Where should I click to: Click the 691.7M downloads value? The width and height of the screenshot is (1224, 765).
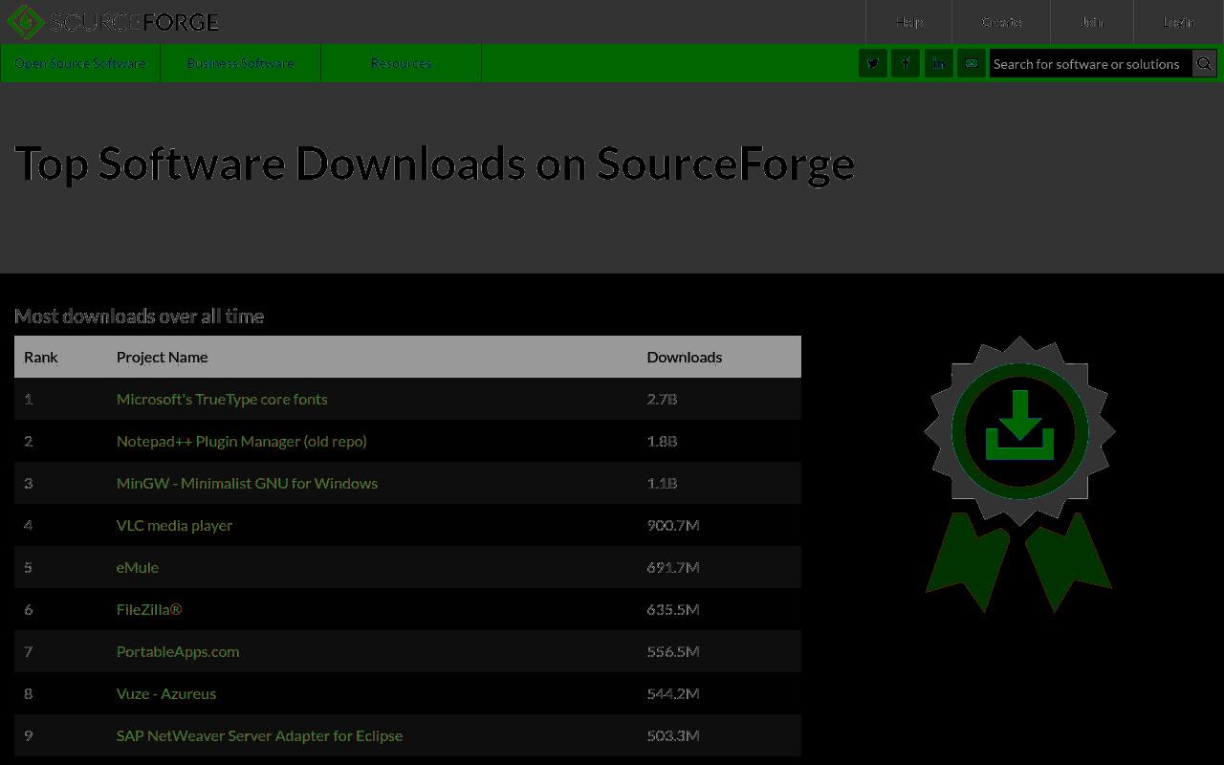tap(673, 567)
